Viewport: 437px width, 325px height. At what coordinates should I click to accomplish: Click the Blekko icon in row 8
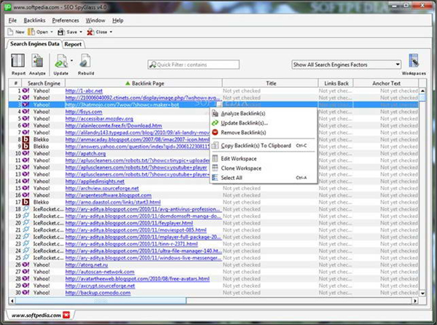(25, 140)
